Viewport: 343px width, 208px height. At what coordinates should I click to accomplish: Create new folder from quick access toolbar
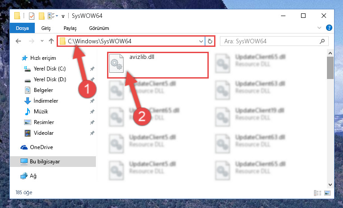pos(41,16)
